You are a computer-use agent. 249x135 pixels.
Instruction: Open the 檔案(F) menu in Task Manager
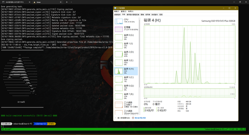click(117, 11)
